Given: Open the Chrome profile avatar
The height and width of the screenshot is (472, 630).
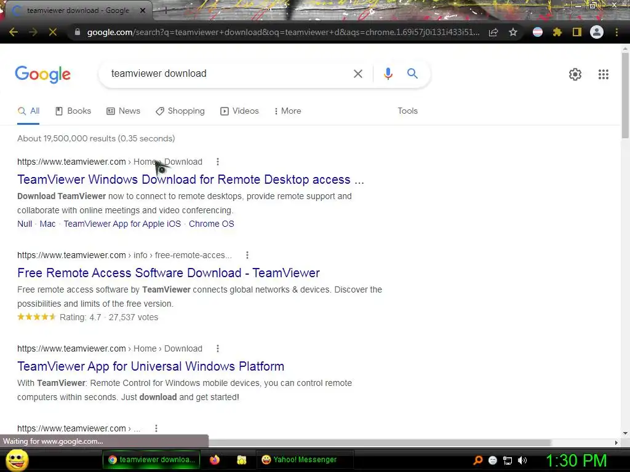Looking at the screenshot, I should point(597,32).
